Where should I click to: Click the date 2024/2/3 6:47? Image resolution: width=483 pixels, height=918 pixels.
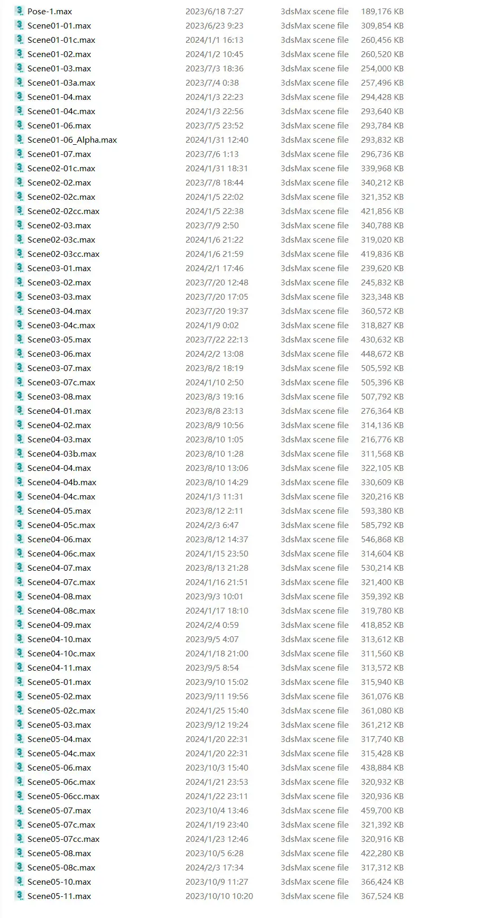point(212,525)
